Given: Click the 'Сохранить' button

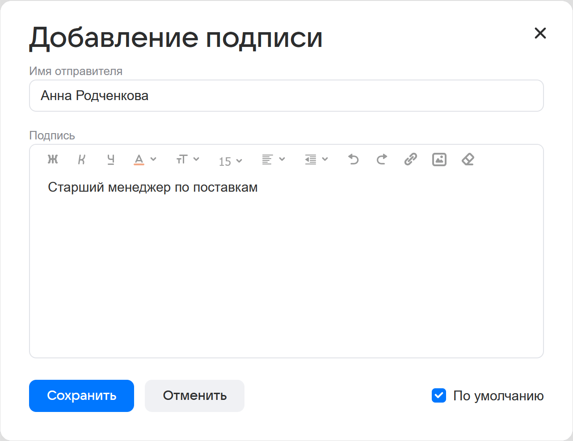Looking at the screenshot, I should (81, 396).
